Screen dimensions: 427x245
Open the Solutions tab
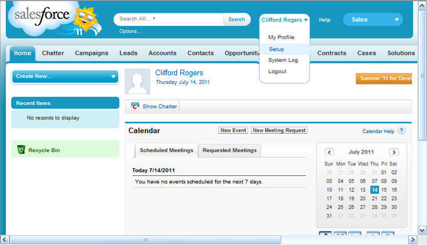(x=401, y=53)
